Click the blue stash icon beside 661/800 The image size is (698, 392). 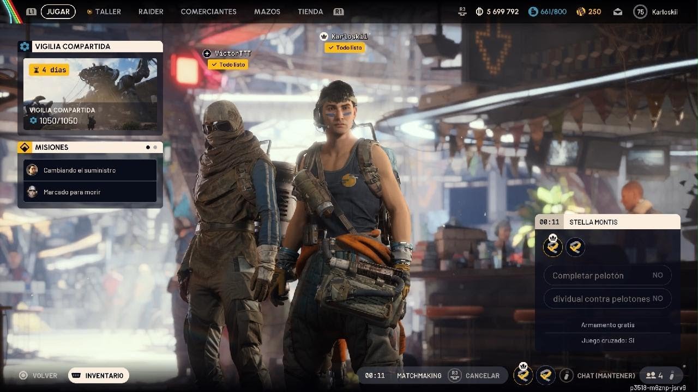click(x=533, y=11)
